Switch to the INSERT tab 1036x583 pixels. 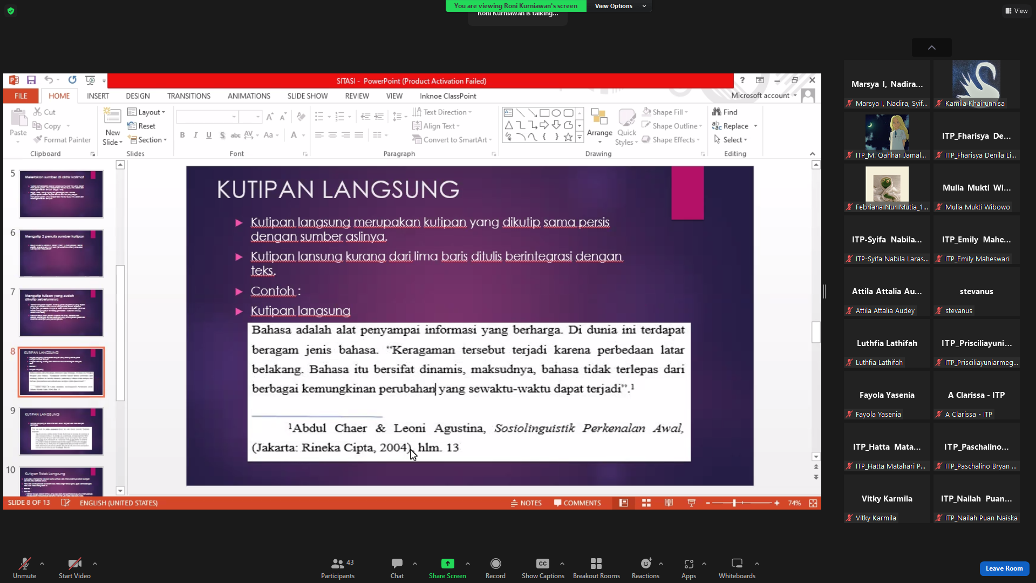pos(98,96)
